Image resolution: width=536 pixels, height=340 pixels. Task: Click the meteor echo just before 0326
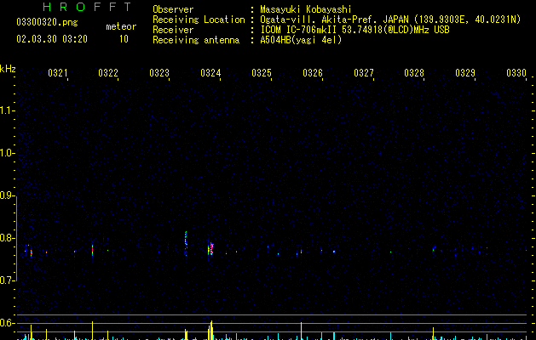pyautogui.click(x=301, y=252)
